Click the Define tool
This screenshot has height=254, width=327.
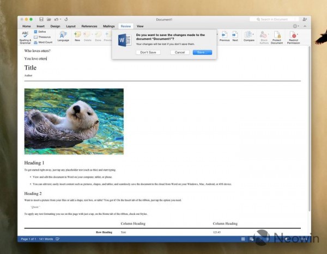tap(40, 32)
